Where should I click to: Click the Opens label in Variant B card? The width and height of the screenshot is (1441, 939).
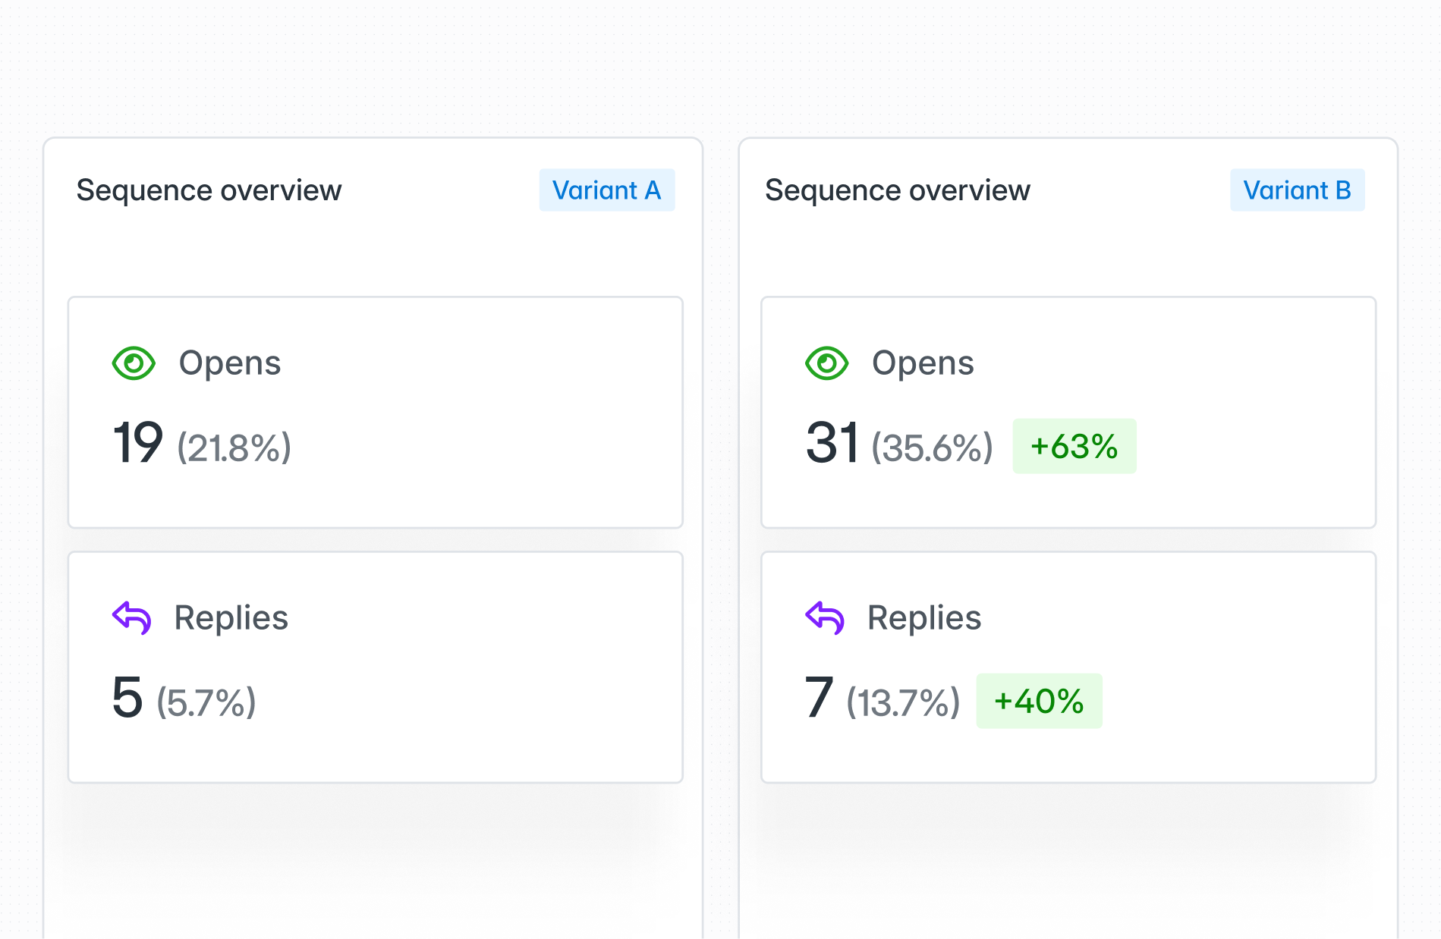tap(923, 363)
